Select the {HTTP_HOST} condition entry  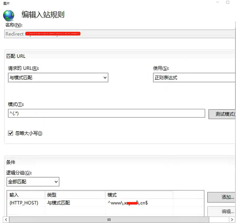pyautogui.click(x=24, y=203)
